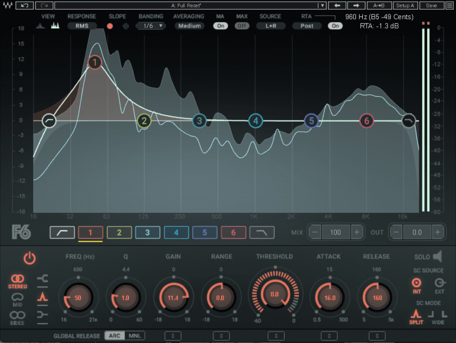Click the A→B copy button
Viewport: 456px width, 343px height.
coord(379,5)
